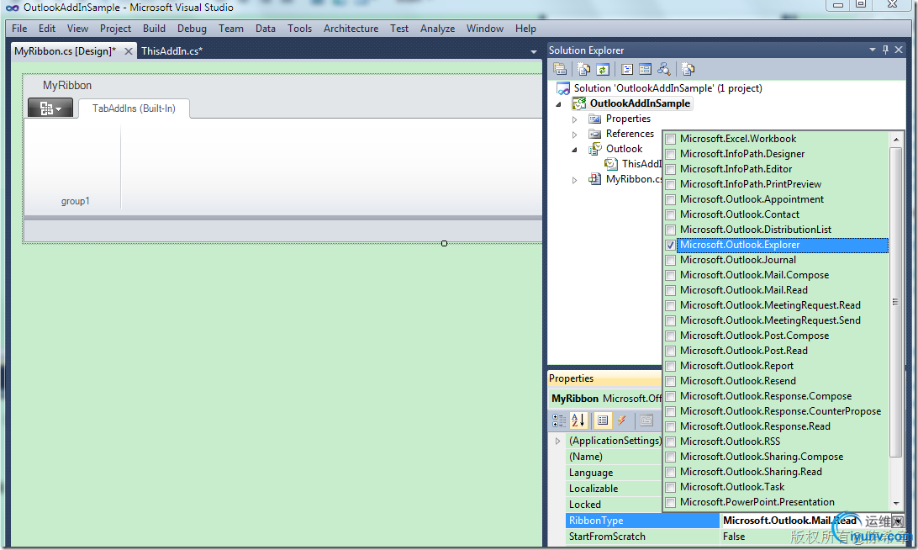Expand the Properties tree node
This screenshot has height=550, width=918.
[574, 119]
